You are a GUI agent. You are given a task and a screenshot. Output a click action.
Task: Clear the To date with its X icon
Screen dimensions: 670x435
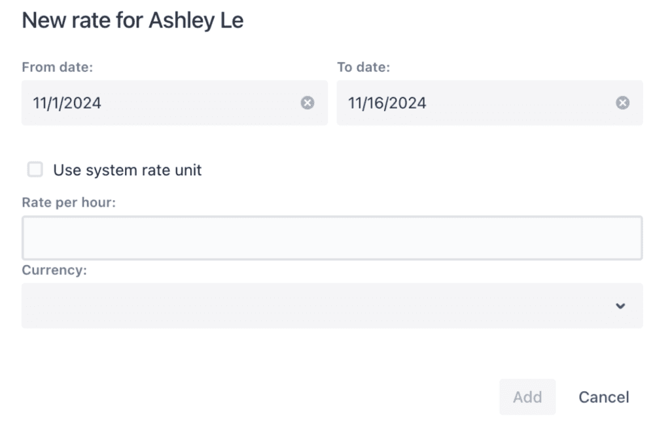[x=622, y=103]
